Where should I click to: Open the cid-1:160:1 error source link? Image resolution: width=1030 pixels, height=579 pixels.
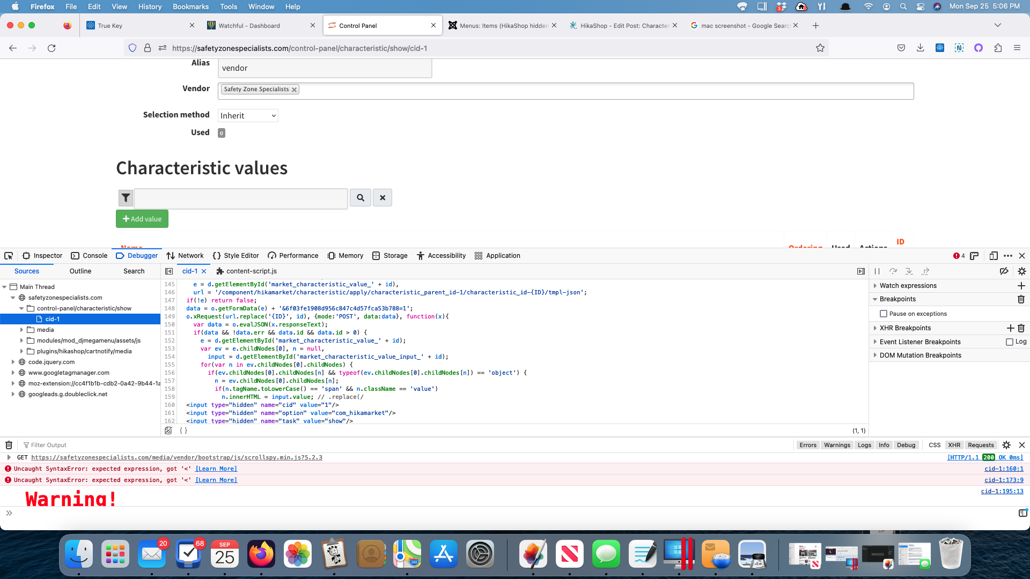(x=1004, y=469)
